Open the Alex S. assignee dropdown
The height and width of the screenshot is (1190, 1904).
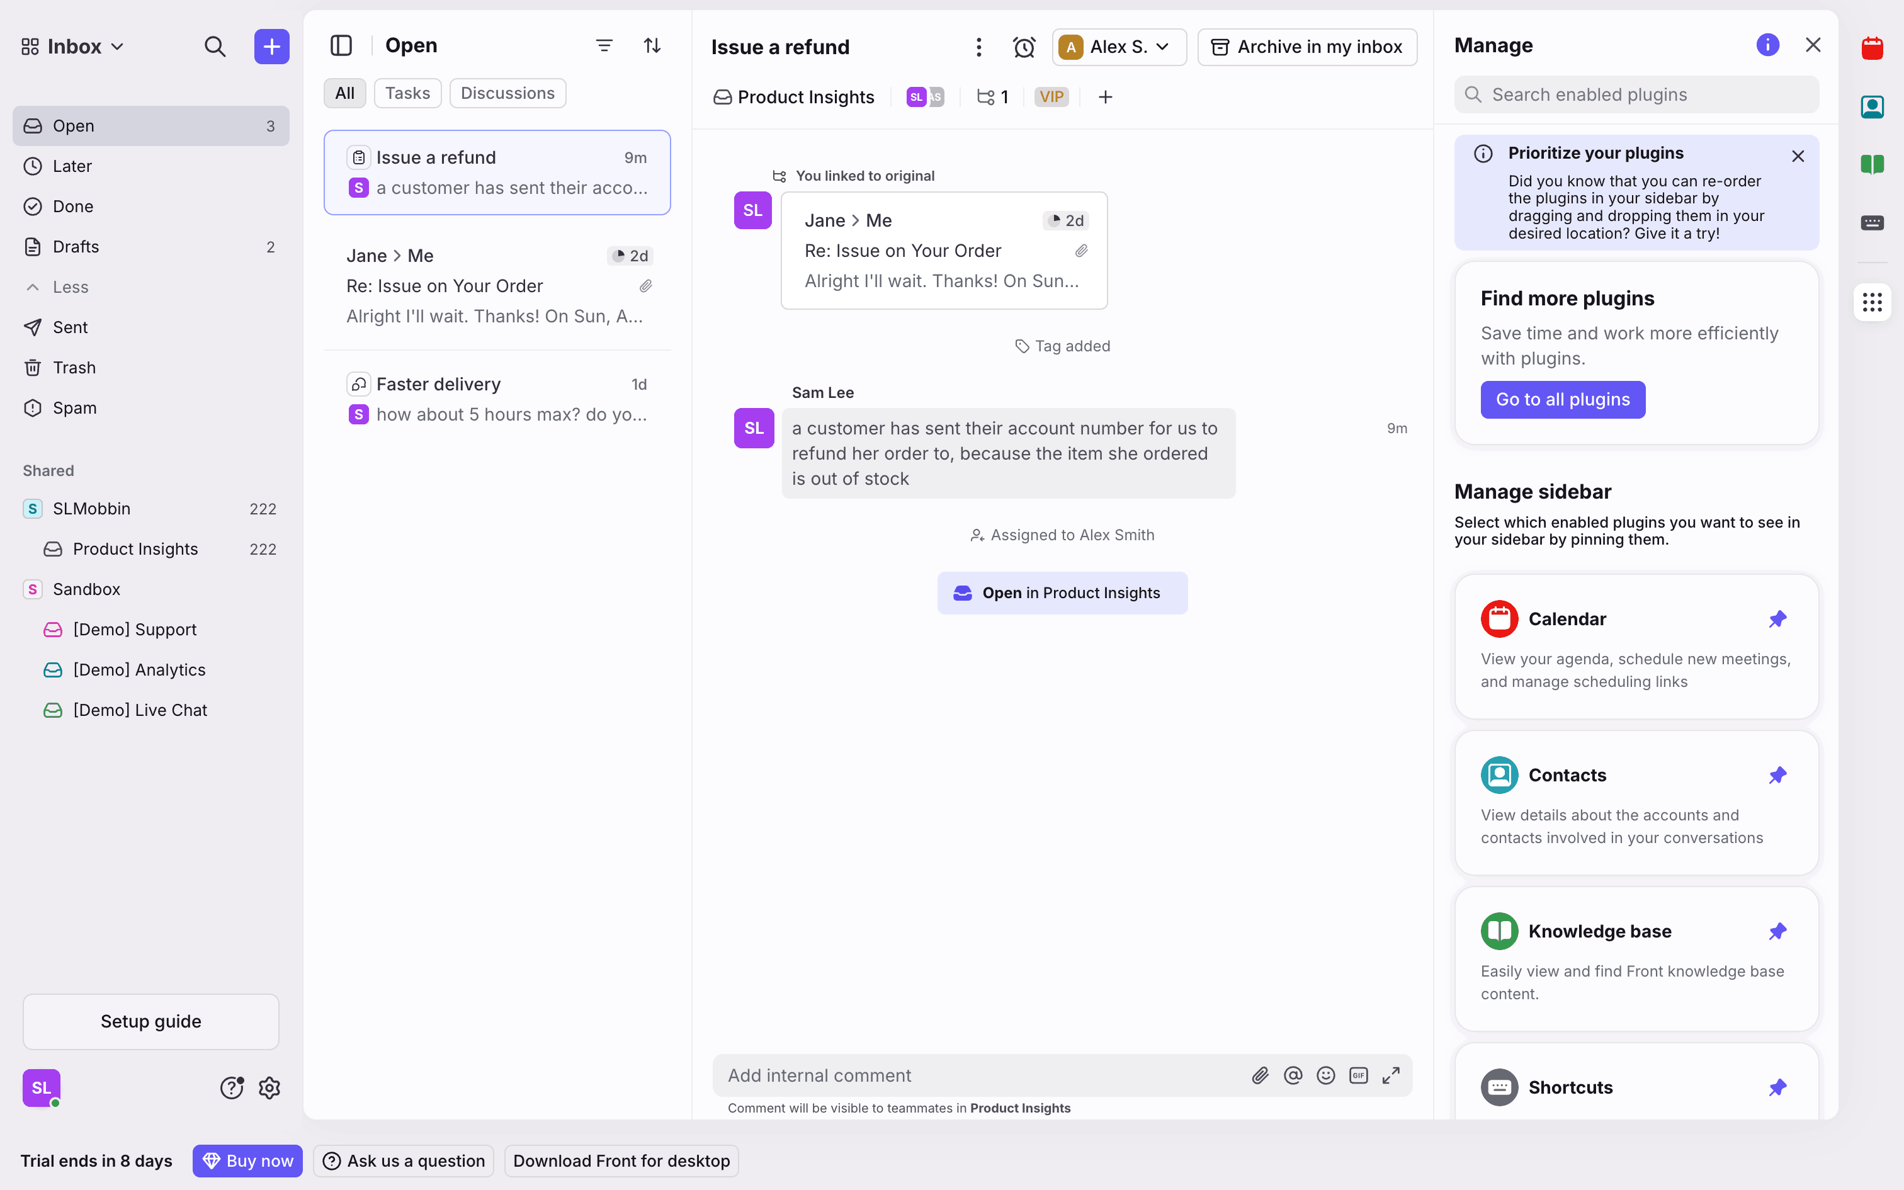1118,47
